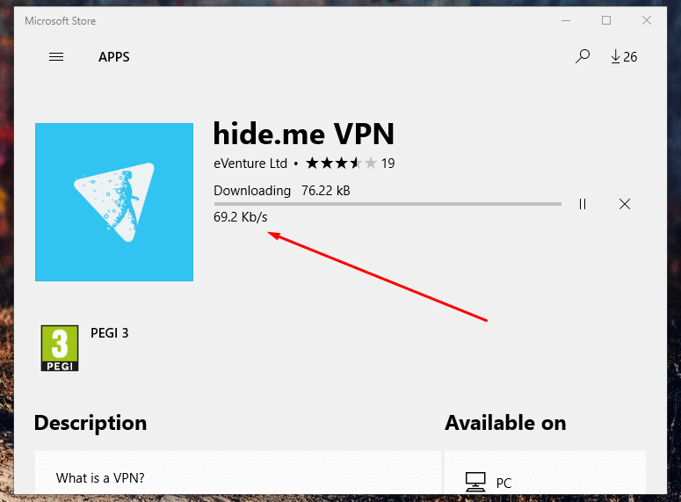Pause the hide.me VPN download
Screen dimensions: 681x502
click(x=583, y=204)
